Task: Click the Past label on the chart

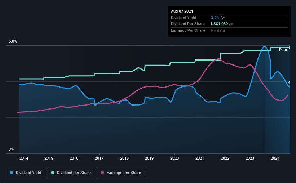Action: click(x=283, y=50)
